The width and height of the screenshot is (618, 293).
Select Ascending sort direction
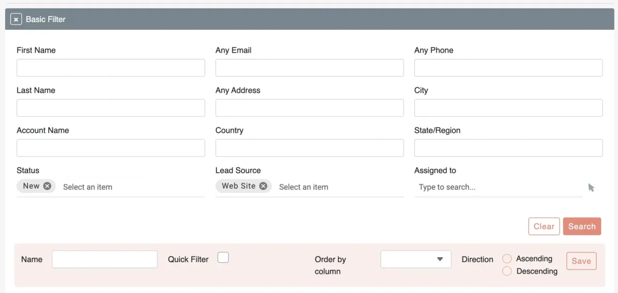[507, 258]
